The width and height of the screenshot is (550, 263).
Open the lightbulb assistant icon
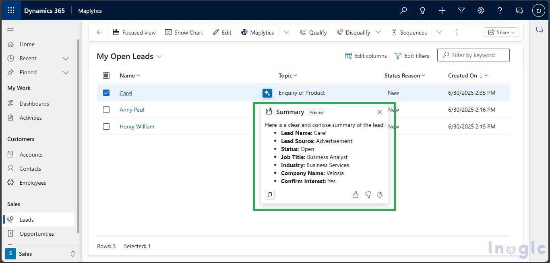coord(423,11)
